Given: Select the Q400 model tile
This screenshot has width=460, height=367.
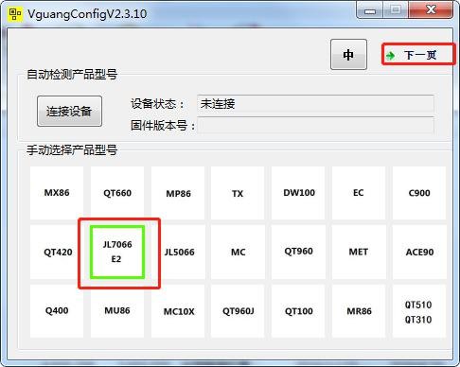Looking at the screenshot, I should tap(57, 311).
